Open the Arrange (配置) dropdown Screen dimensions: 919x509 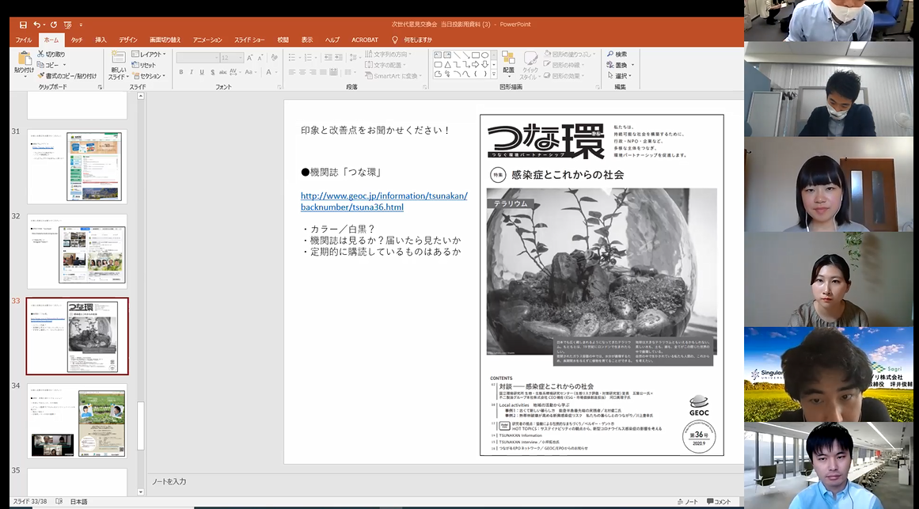508,63
